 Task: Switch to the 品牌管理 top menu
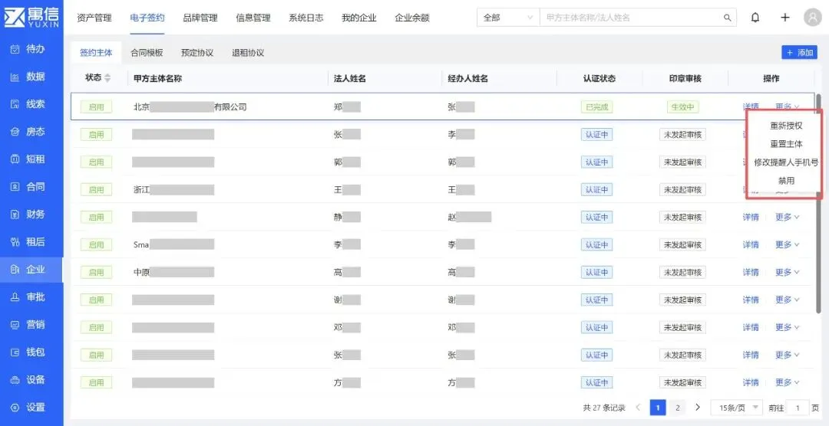(x=200, y=18)
